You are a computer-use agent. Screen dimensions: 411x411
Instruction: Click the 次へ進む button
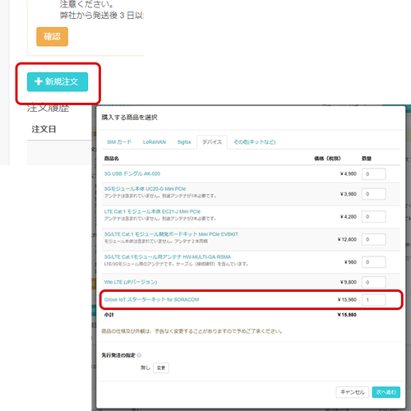(x=386, y=392)
